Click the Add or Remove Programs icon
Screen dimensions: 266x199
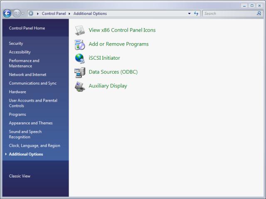pyautogui.click(x=80, y=44)
